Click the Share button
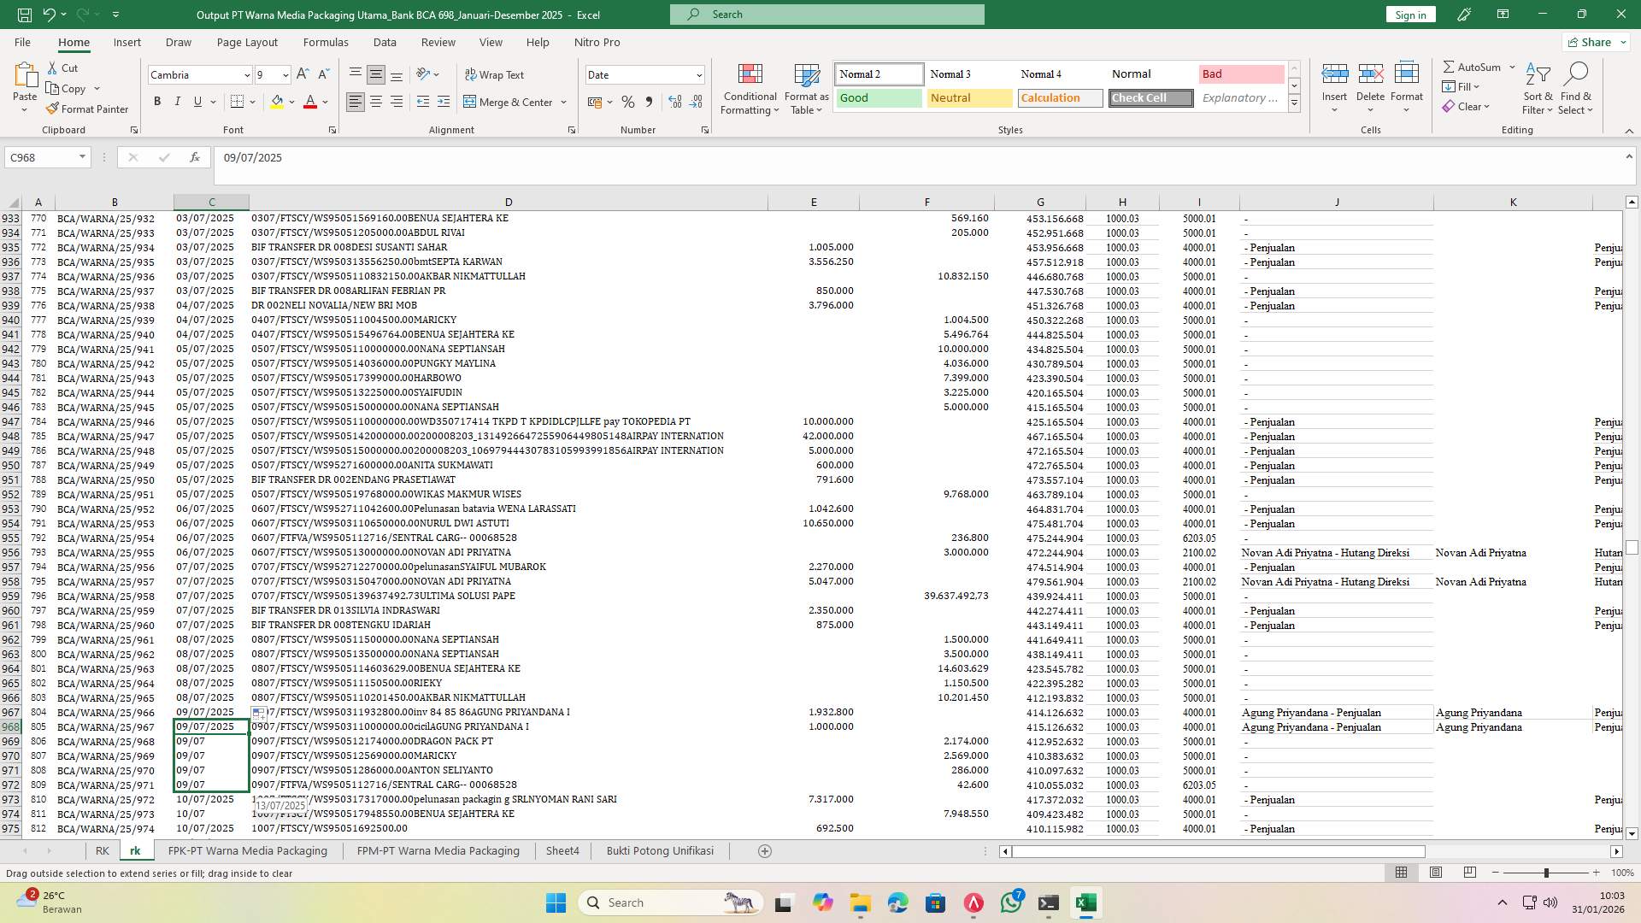The height and width of the screenshot is (923, 1641). click(1593, 41)
